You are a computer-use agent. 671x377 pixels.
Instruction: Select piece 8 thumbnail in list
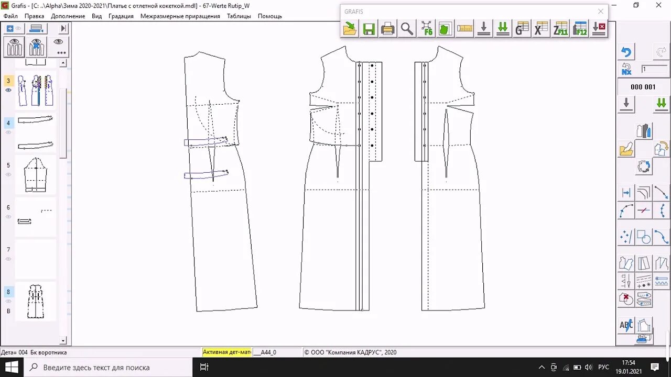click(x=36, y=301)
